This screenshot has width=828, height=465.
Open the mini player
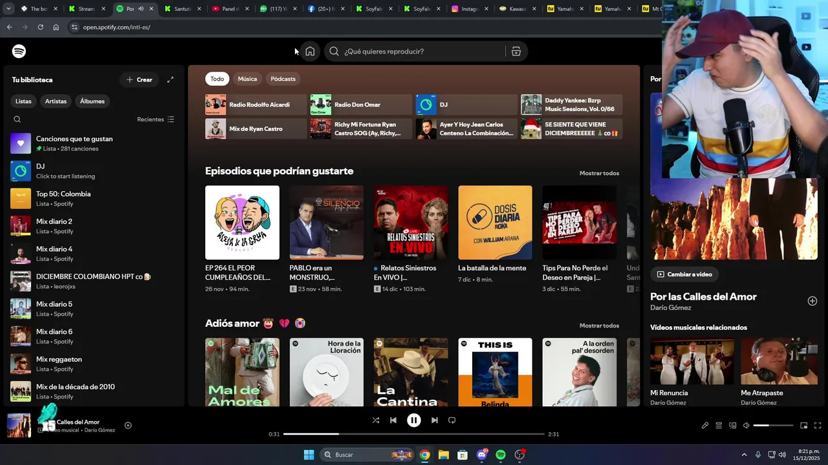[804, 426]
